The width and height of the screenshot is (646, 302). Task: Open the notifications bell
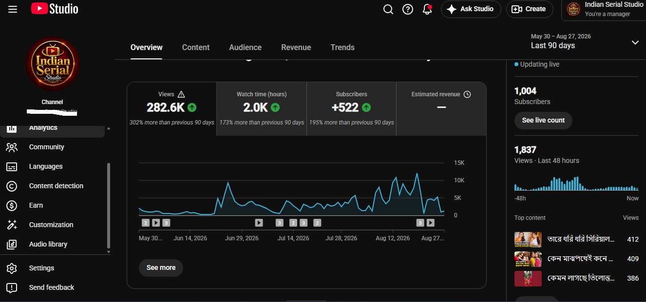pos(427,9)
